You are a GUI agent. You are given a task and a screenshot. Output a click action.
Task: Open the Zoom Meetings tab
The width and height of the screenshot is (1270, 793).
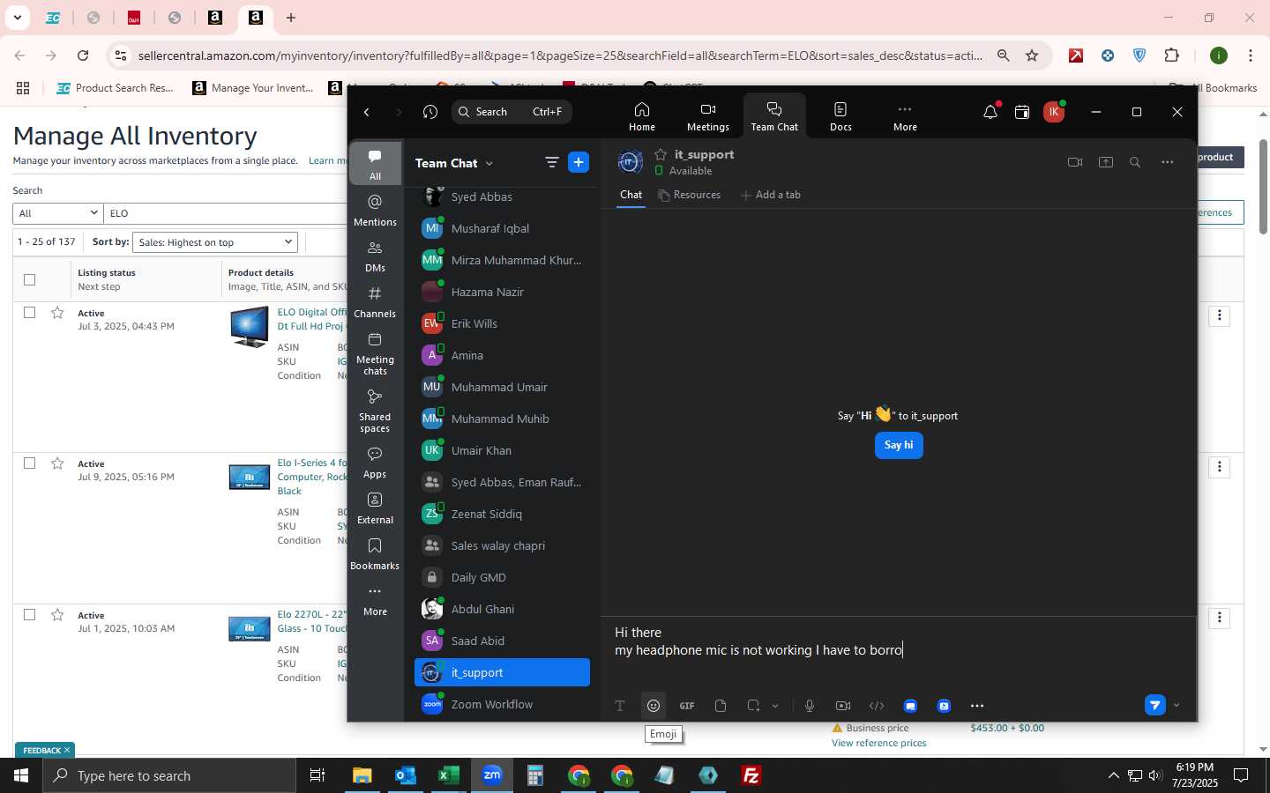tap(708, 115)
